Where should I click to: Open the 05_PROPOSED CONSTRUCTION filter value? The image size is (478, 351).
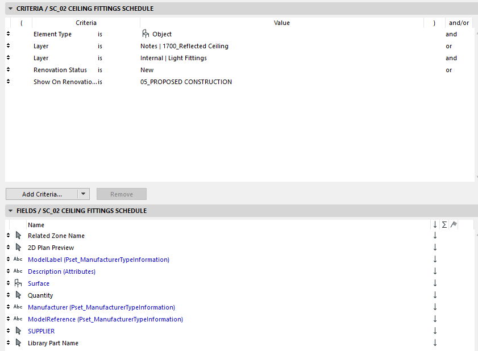(186, 82)
